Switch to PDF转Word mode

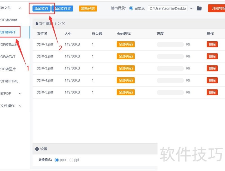pyautogui.click(x=8, y=20)
